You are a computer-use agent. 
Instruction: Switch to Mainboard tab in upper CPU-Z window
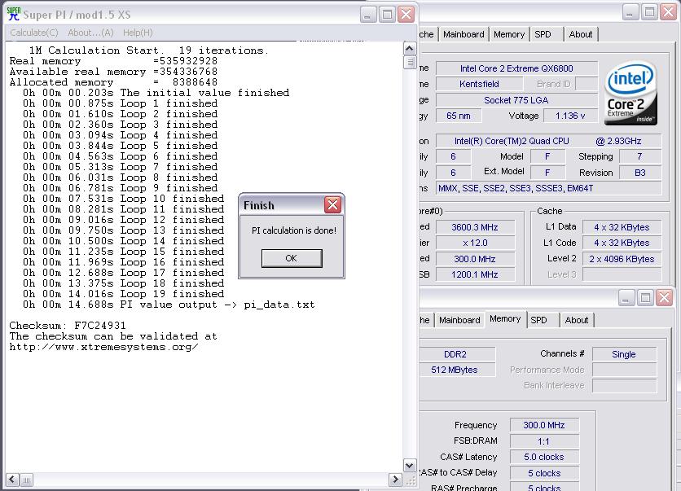[464, 34]
